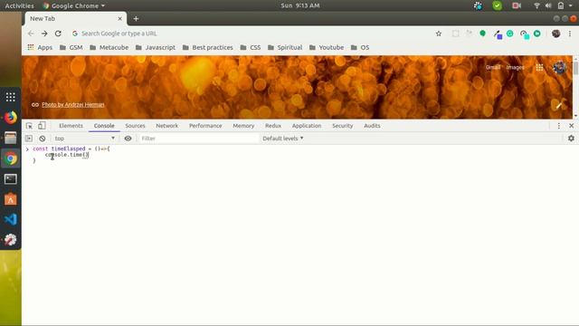Viewport: 579px width, 326px height.
Task: Switch to the Elements tab
Action: [x=71, y=126]
